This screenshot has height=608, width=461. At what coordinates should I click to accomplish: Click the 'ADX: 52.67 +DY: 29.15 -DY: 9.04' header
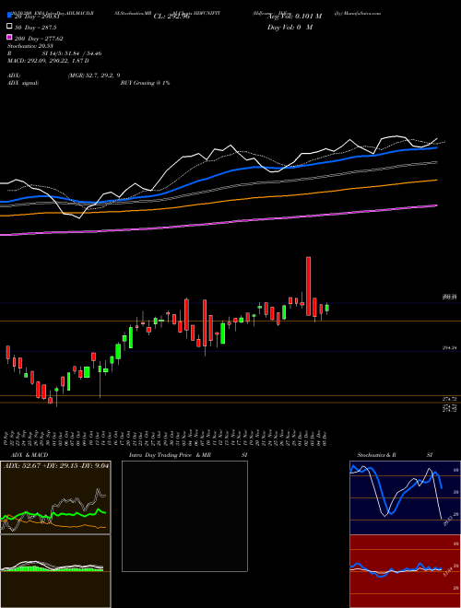56,466
